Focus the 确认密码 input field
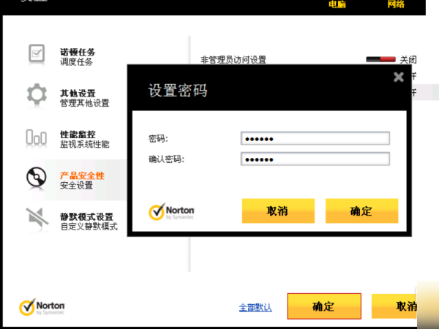This screenshot has height=329, width=439. [x=315, y=159]
